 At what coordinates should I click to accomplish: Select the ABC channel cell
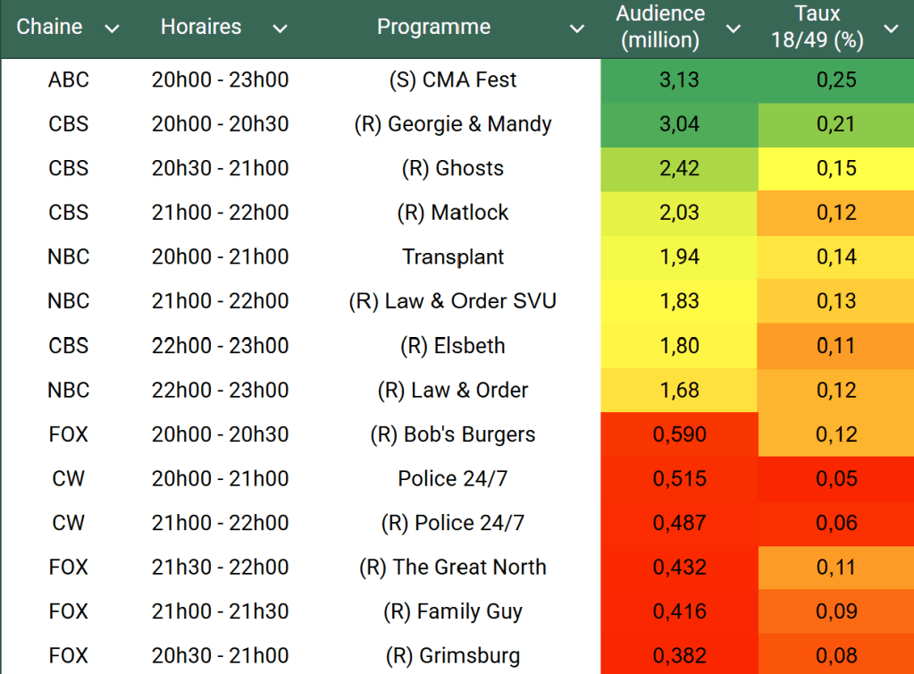coord(69,80)
